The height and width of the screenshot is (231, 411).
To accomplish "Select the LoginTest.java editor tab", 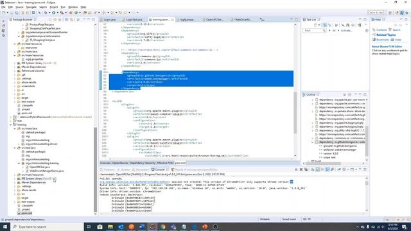I will pos(134,20).
